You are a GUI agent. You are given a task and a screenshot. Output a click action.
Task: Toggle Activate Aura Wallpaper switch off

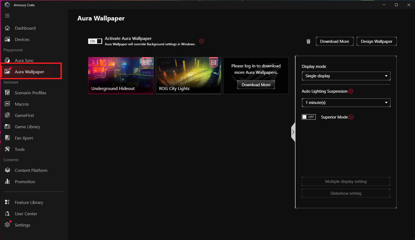click(x=95, y=41)
